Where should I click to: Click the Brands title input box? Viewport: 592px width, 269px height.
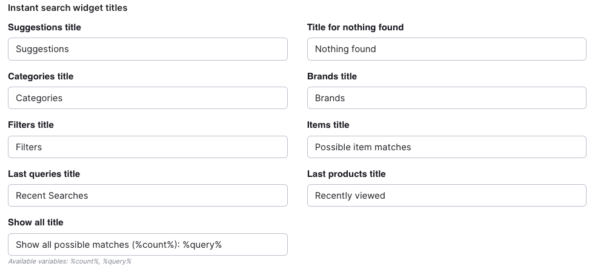pyautogui.click(x=447, y=98)
